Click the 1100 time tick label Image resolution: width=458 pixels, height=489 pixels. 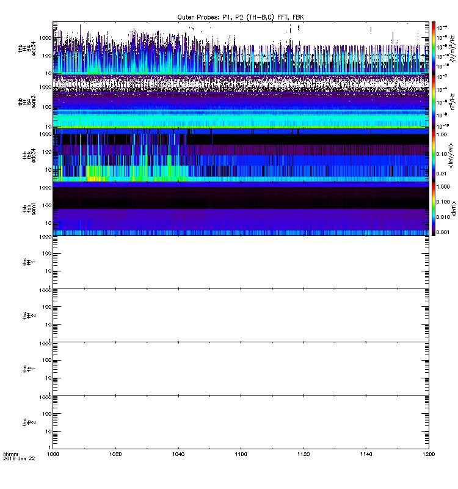point(241,454)
